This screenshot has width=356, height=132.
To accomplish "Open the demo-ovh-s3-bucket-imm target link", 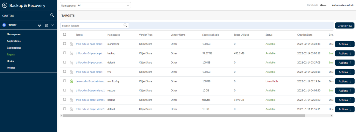I will pos(90,81).
